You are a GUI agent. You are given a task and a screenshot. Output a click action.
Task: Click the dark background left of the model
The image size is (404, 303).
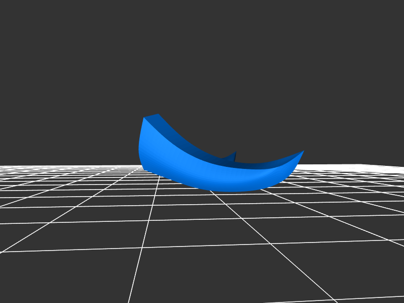point(66,126)
